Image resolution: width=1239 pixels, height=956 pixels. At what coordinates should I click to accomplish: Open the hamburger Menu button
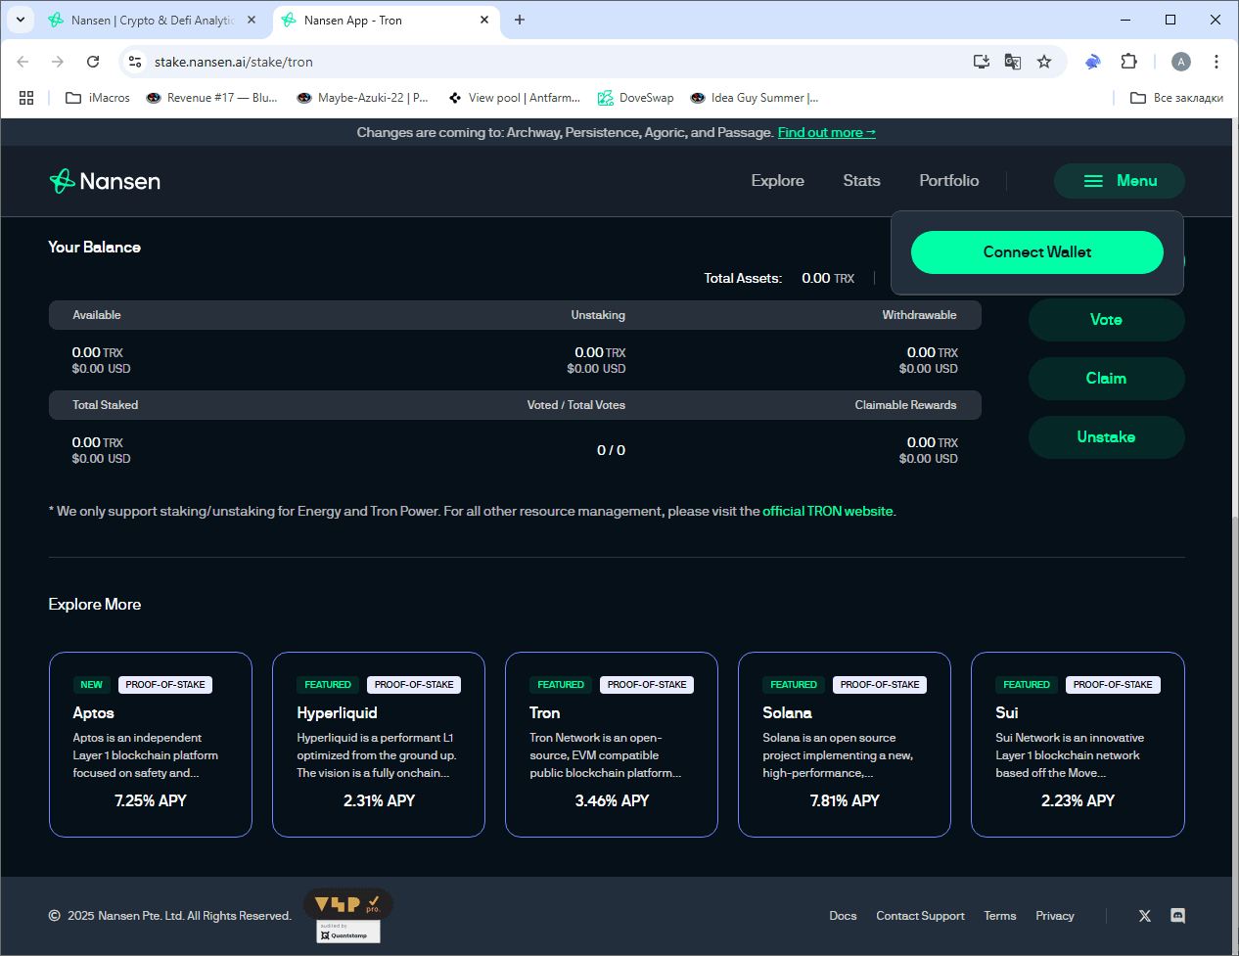click(1120, 181)
